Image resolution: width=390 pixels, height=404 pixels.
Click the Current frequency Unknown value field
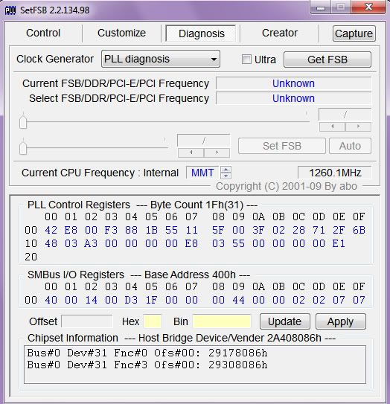click(293, 83)
